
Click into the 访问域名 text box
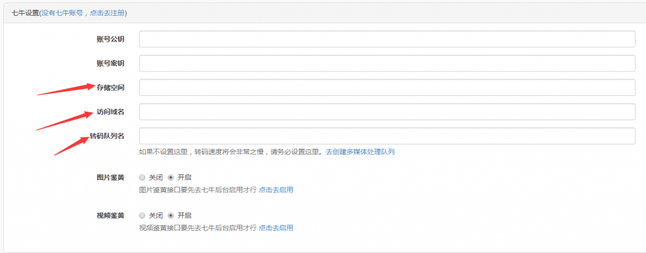pos(387,112)
